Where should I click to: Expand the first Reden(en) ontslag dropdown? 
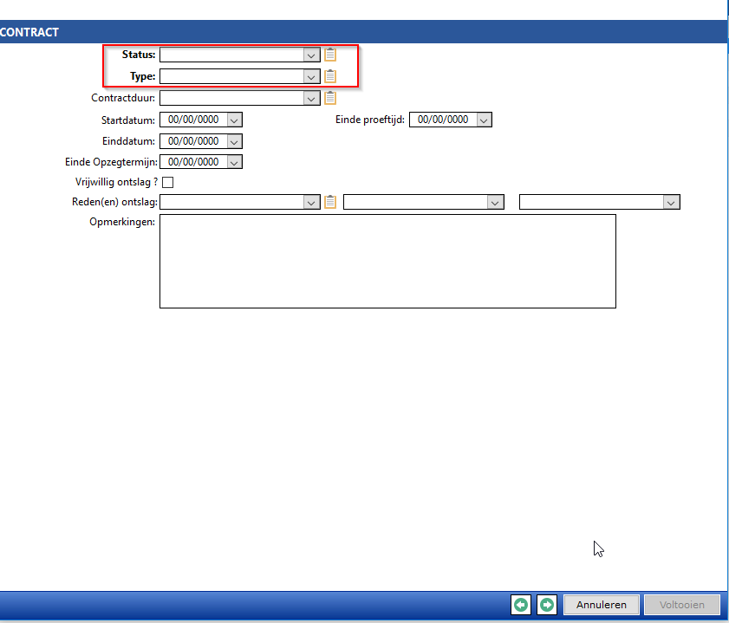(312, 202)
